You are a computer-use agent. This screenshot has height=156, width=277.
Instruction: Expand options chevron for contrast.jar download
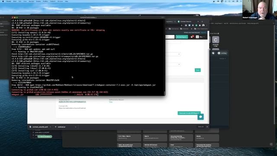(x=75, y=127)
